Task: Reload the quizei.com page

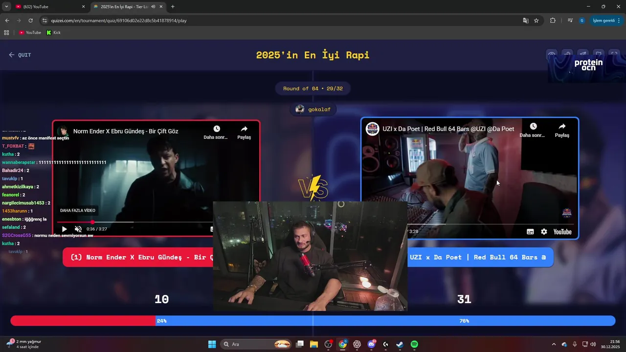Action: 30,21
